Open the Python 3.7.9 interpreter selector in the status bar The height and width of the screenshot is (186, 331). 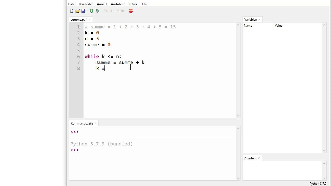[318, 184]
